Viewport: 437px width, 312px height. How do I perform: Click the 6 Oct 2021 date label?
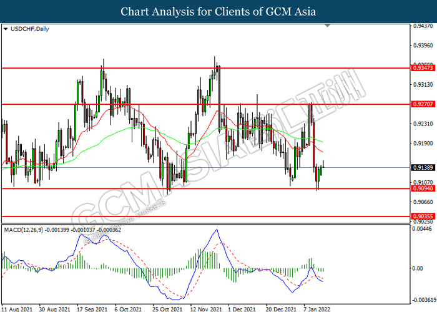coord(128,309)
